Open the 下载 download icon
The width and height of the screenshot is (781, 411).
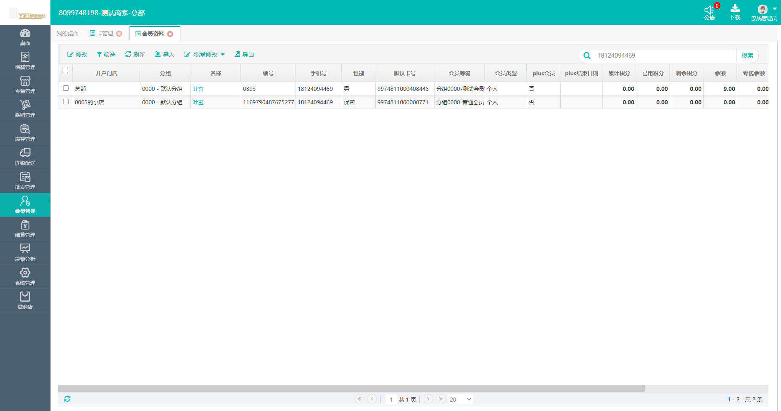(x=735, y=12)
